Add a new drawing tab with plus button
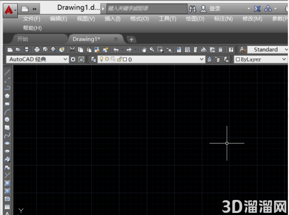The image size is (289, 215). pos(131,40)
